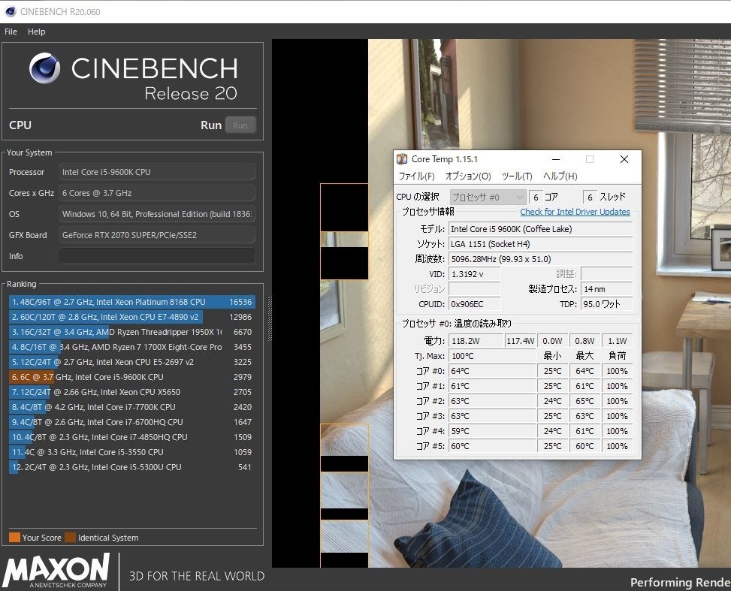Click the TDP value 95.0 ワット
Image resolution: width=731 pixels, height=591 pixels.
pyautogui.click(x=606, y=304)
